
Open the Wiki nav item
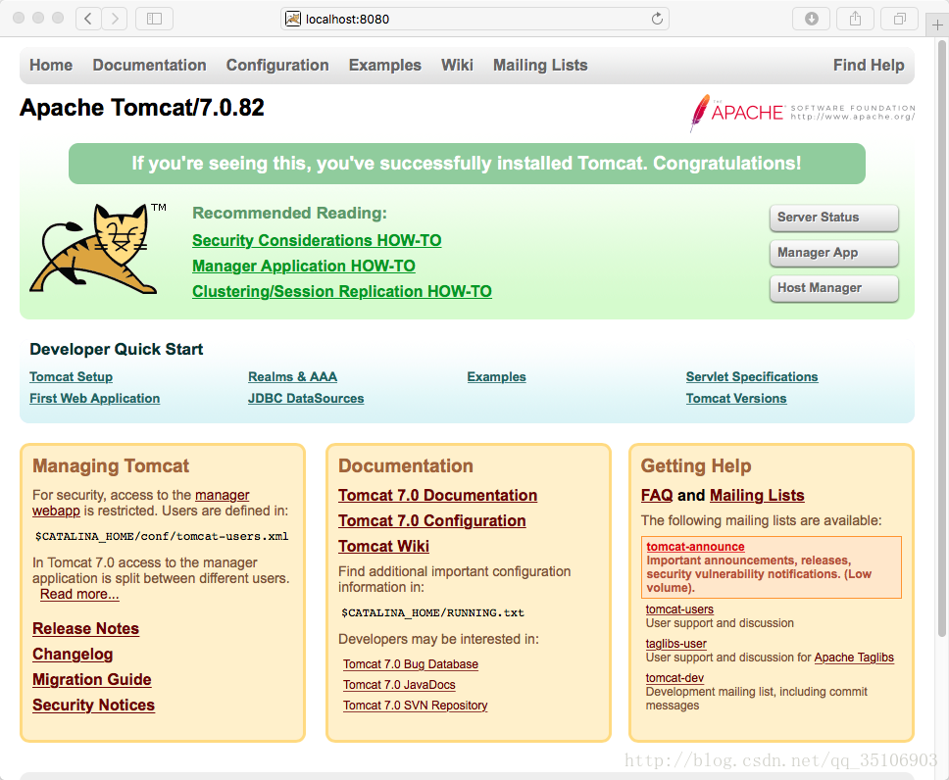[457, 65]
